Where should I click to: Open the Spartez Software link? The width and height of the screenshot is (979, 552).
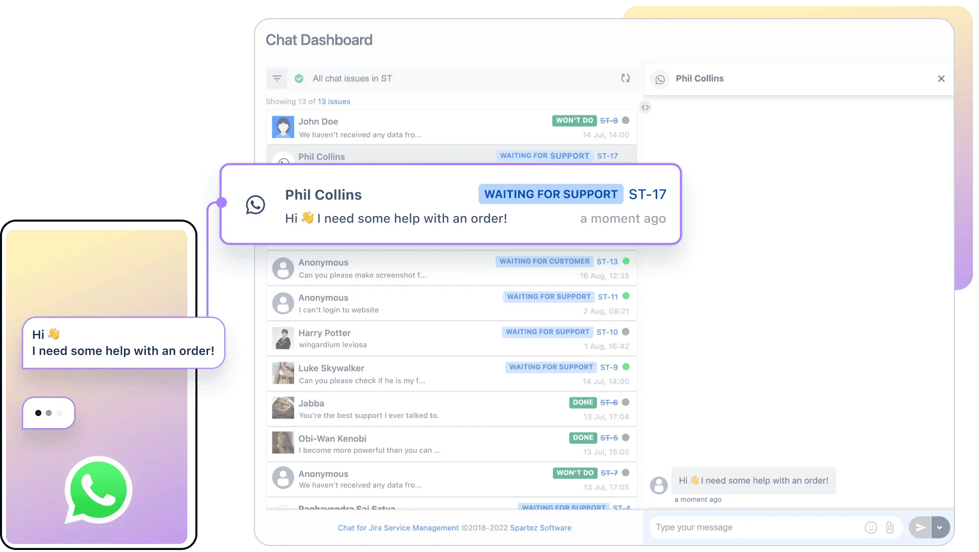[x=540, y=528]
